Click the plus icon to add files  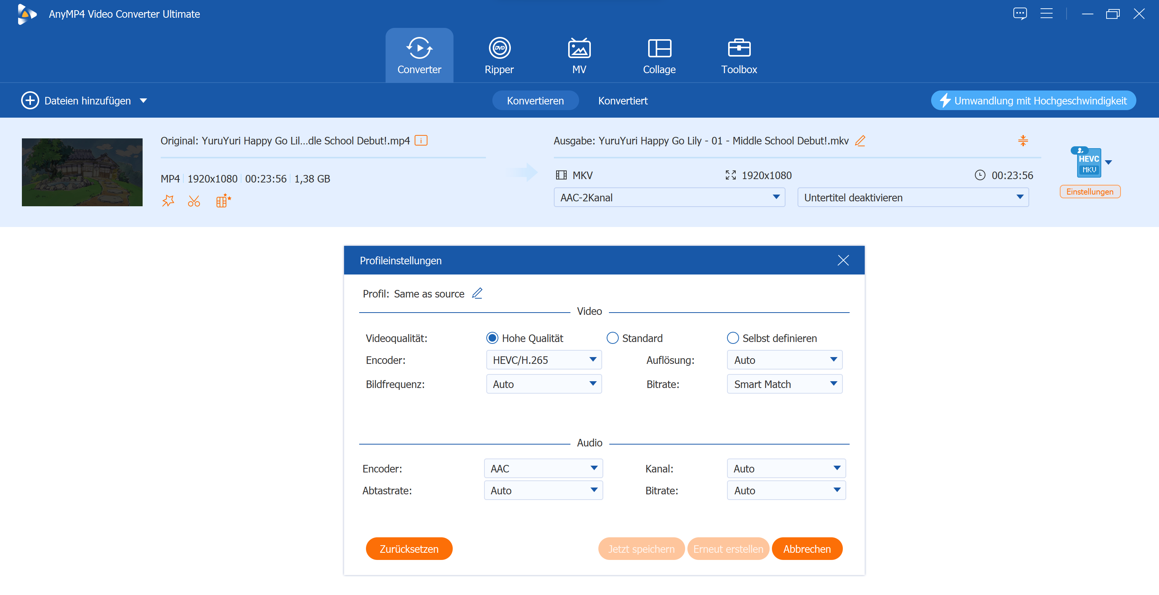pos(30,100)
